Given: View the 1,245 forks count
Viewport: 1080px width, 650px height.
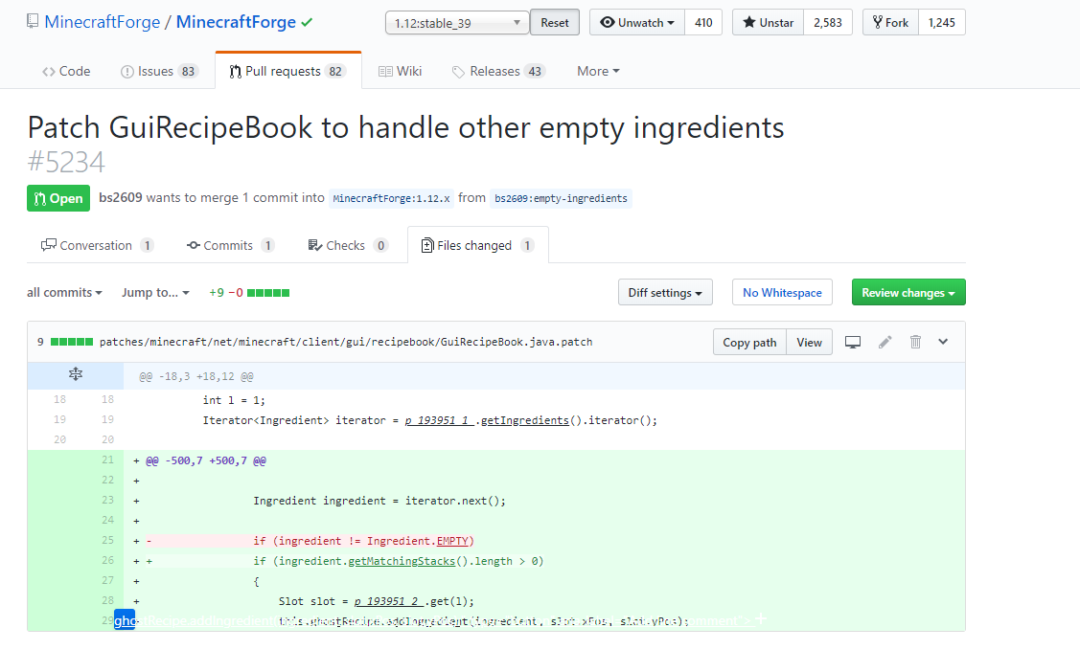Looking at the screenshot, I should (942, 23).
